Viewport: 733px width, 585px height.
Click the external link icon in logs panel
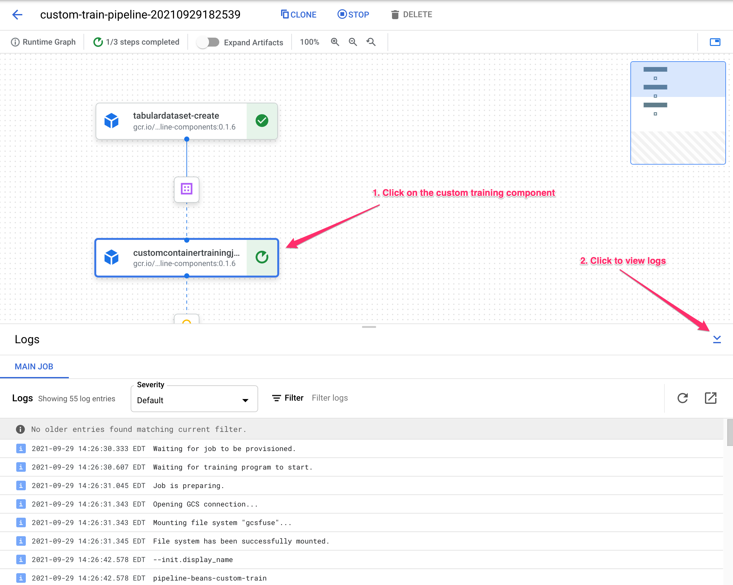pos(710,397)
